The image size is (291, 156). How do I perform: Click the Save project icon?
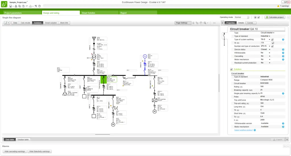tap(11, 6)
